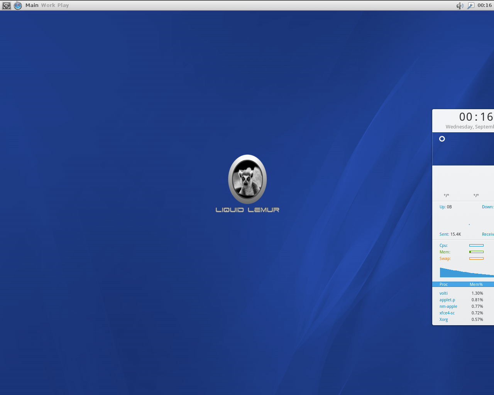Click the 0.57% memory value
Viewport: 494px width, 395px height.
tap(477, 319)
